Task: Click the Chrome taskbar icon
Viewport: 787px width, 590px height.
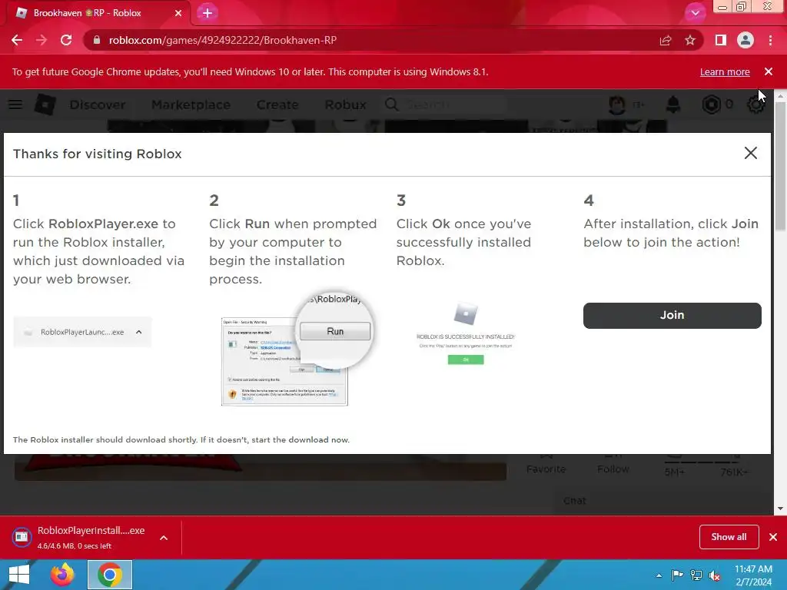Action: click(x=110, y=575)
